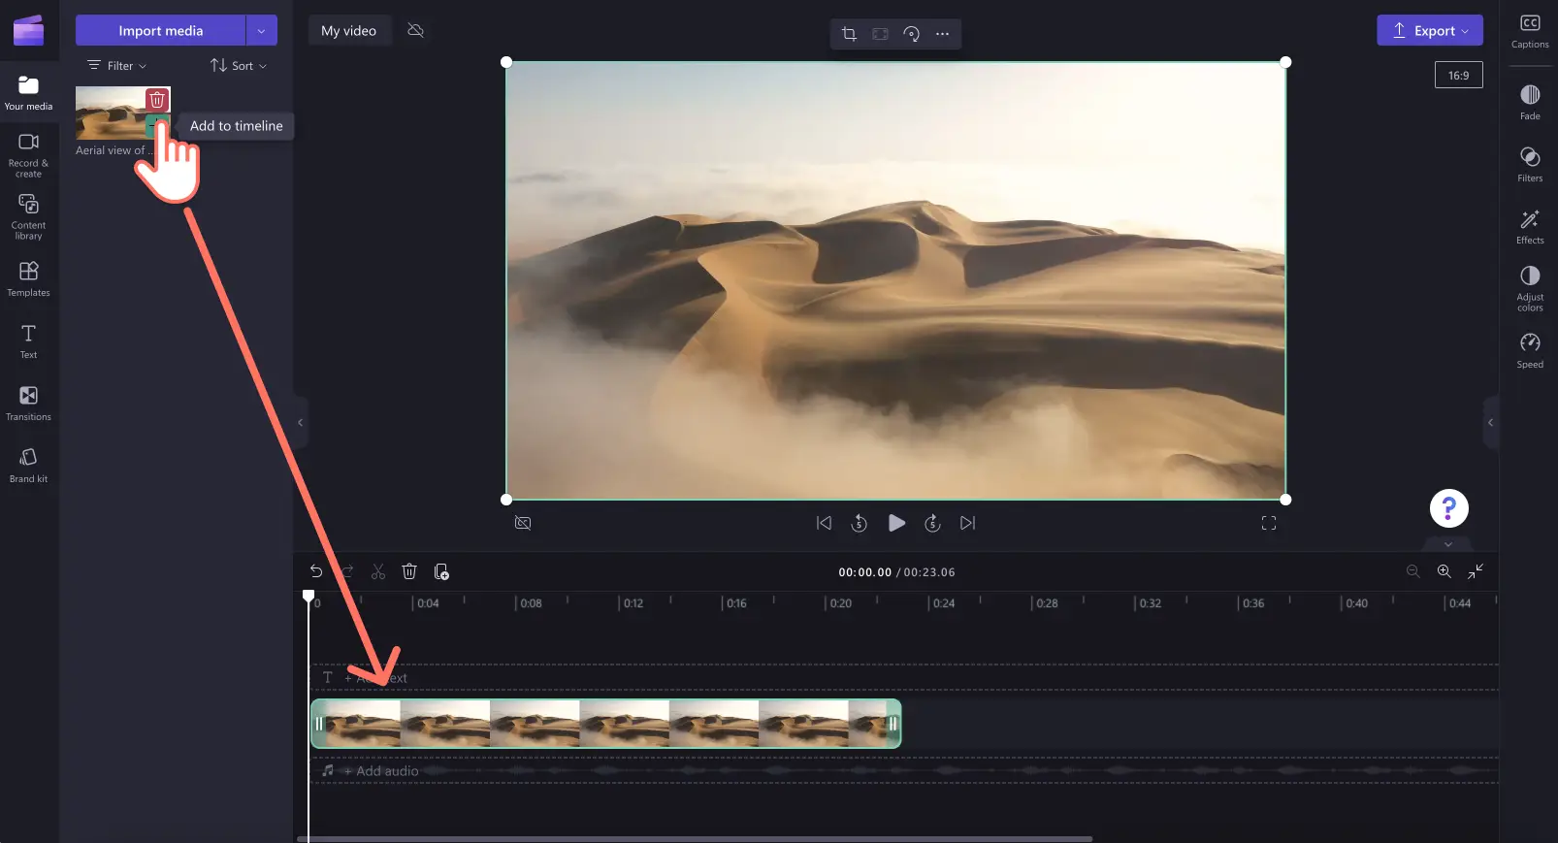Open the Speed control panel
This screenshot has height=843, width=1558.
coord(1529,350)
